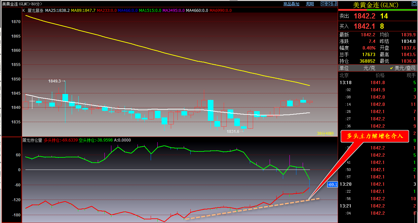Maximize the 美黄金连 quote panel
This screenshot has width=418, height=223.
[414, 4]
